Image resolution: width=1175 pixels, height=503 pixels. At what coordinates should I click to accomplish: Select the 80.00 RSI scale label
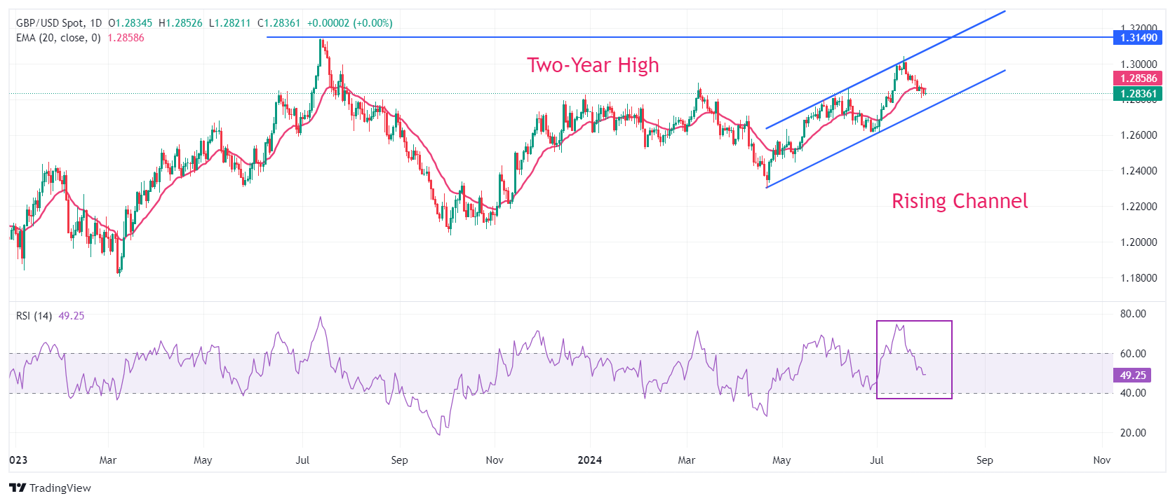(x=1133, y=314)
